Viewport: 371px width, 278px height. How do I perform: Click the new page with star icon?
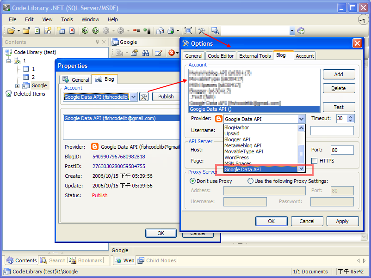[48, 30]
